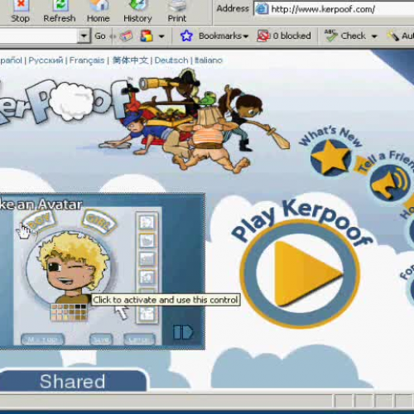414x414 pixels.
Task: Start the big Play Kerpoof button
Action: [300, 273]
